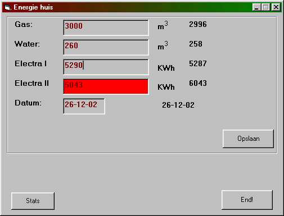Click the Electra II label

click(31, 83)
